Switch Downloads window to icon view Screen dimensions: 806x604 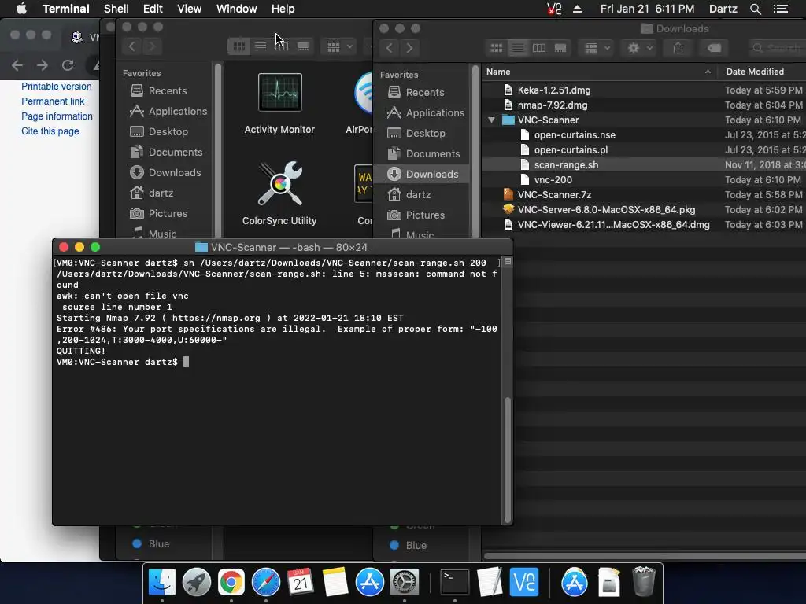point(497,48)
